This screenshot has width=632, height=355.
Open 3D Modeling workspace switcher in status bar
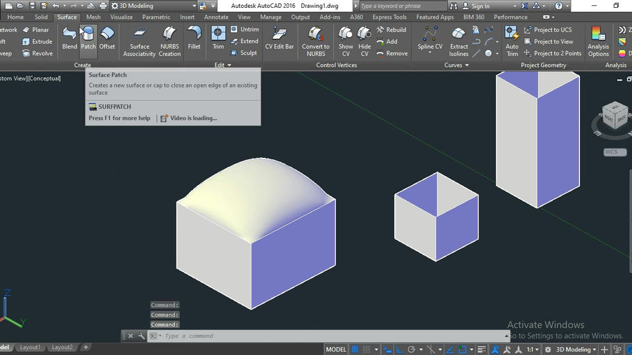pyautogui.click(x=575, y=349)
